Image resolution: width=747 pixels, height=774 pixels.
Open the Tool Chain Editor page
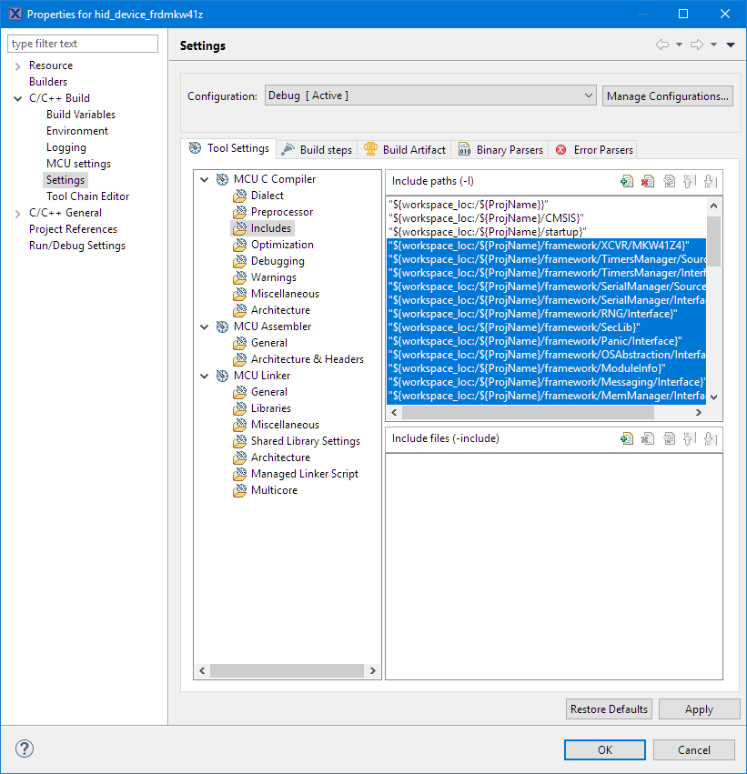86,196
